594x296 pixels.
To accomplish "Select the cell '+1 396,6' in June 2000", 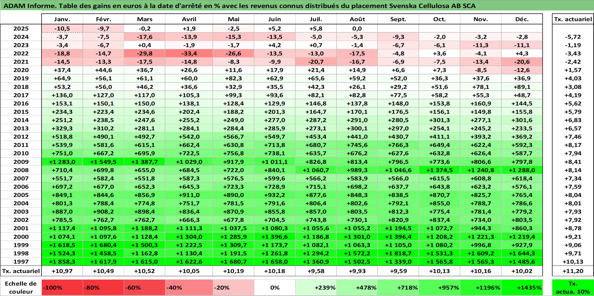I will [x=275, y=237].
